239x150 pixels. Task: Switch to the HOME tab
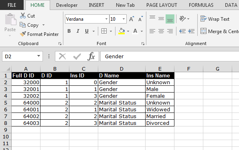(x=38, y=5)
